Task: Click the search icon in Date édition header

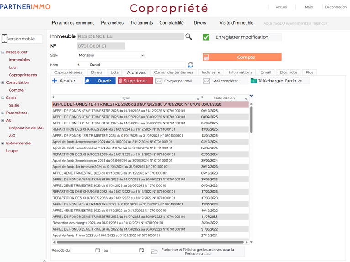Action: [x=246, y=99]
